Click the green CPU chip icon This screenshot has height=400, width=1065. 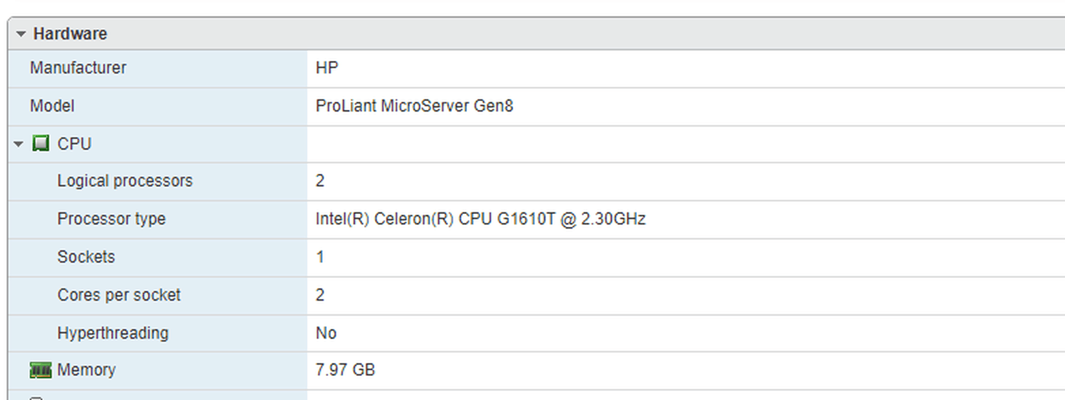tap(41, 144)
